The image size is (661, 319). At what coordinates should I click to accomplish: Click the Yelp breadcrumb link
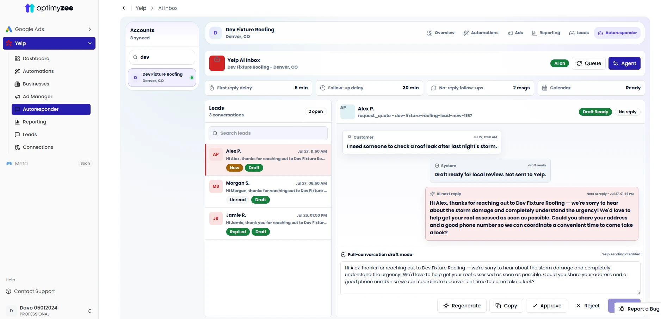click(x=141, y=8)
